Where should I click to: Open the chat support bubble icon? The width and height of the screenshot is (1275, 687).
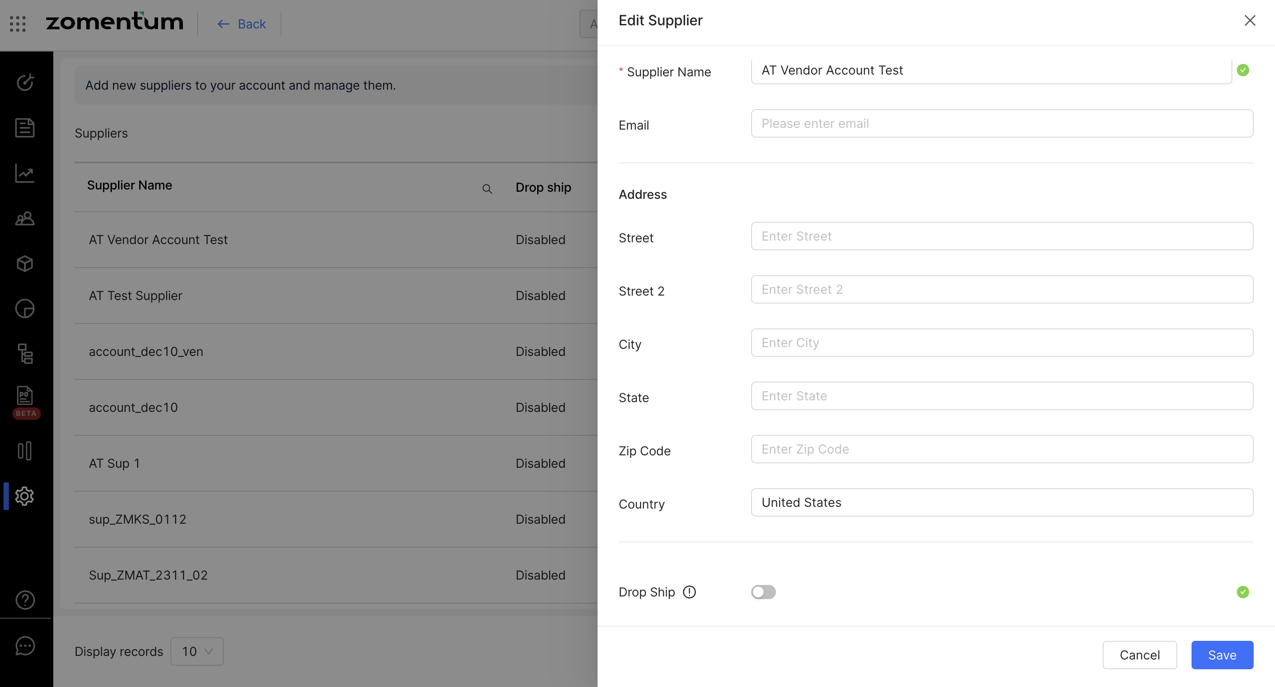[25, 645]
